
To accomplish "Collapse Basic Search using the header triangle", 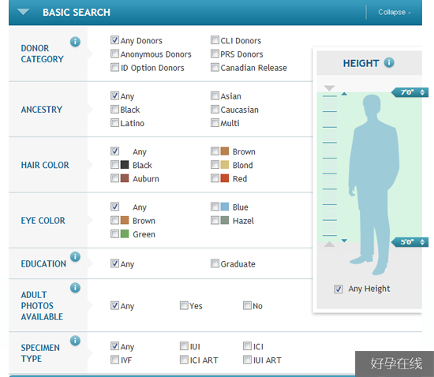I will point(23,12).
